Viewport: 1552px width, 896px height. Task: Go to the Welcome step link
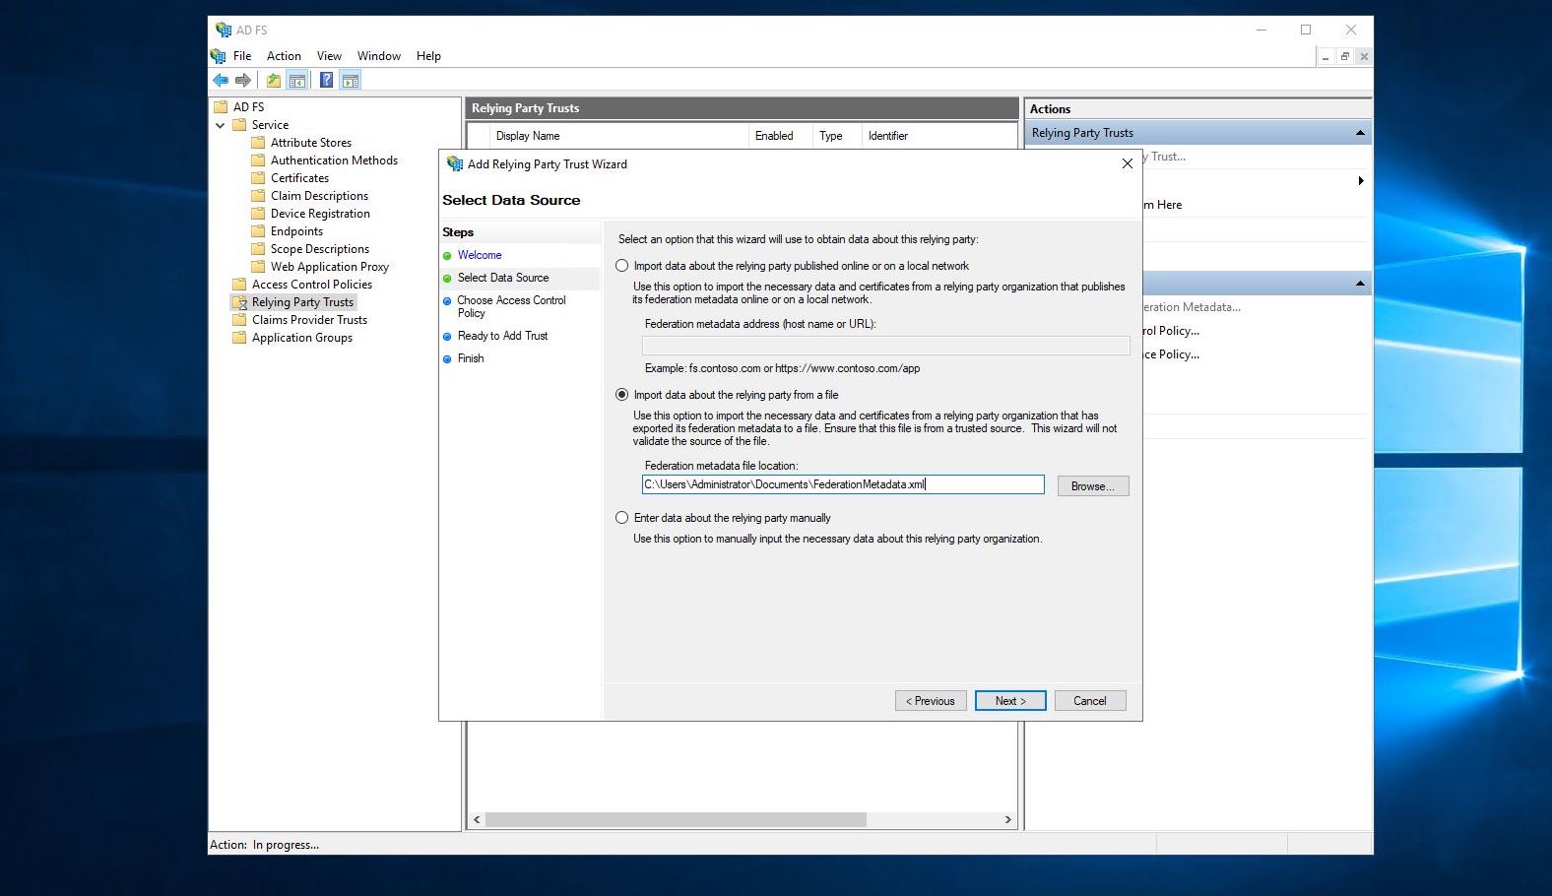coord(480,255)
